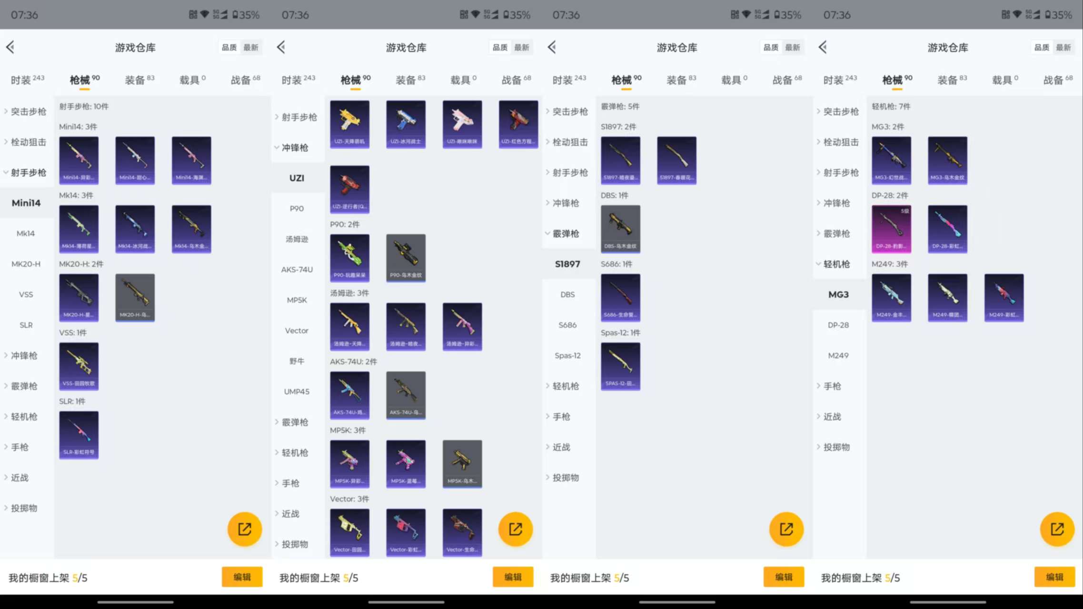Tap the back arrow in the shotgun warehouse panel

[x=551, y=47]
